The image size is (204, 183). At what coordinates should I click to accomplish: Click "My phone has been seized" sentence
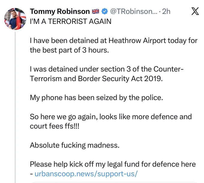(96, 98)
